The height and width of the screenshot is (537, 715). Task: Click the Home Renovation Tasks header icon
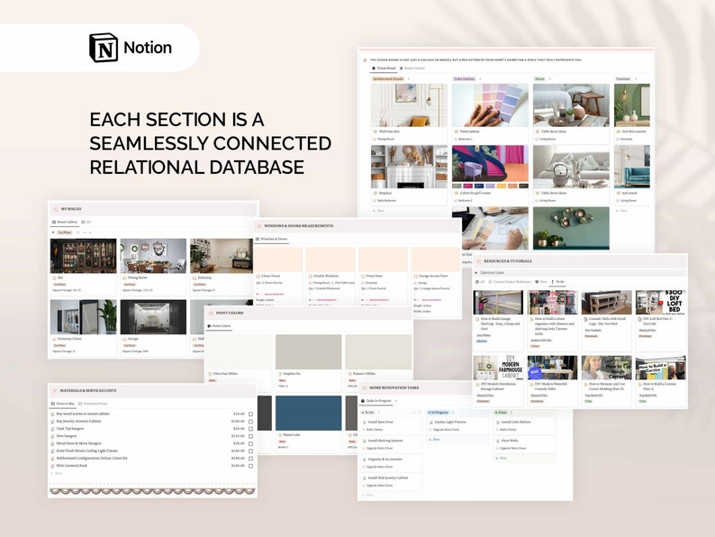(364, 387)
